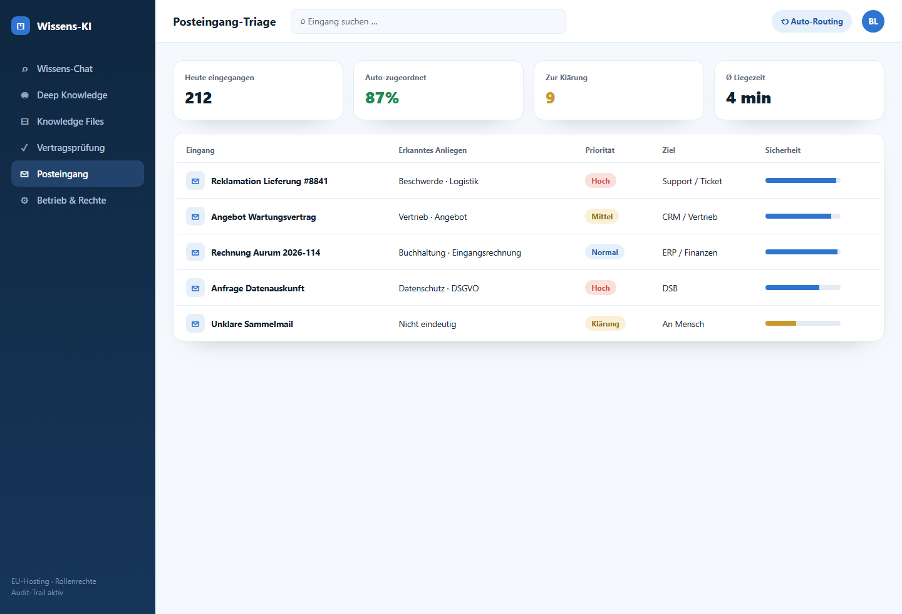The image size is (902, 614).
Task: Switch to Vertragsprüfung
Action: (78, 148)
